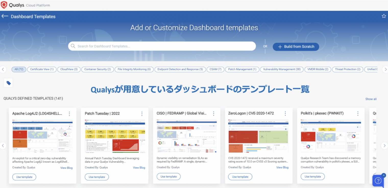The image size is (388, 188).
Task: Open options menu for Polkit's pkexec card
Action: [x=358, y=114]
